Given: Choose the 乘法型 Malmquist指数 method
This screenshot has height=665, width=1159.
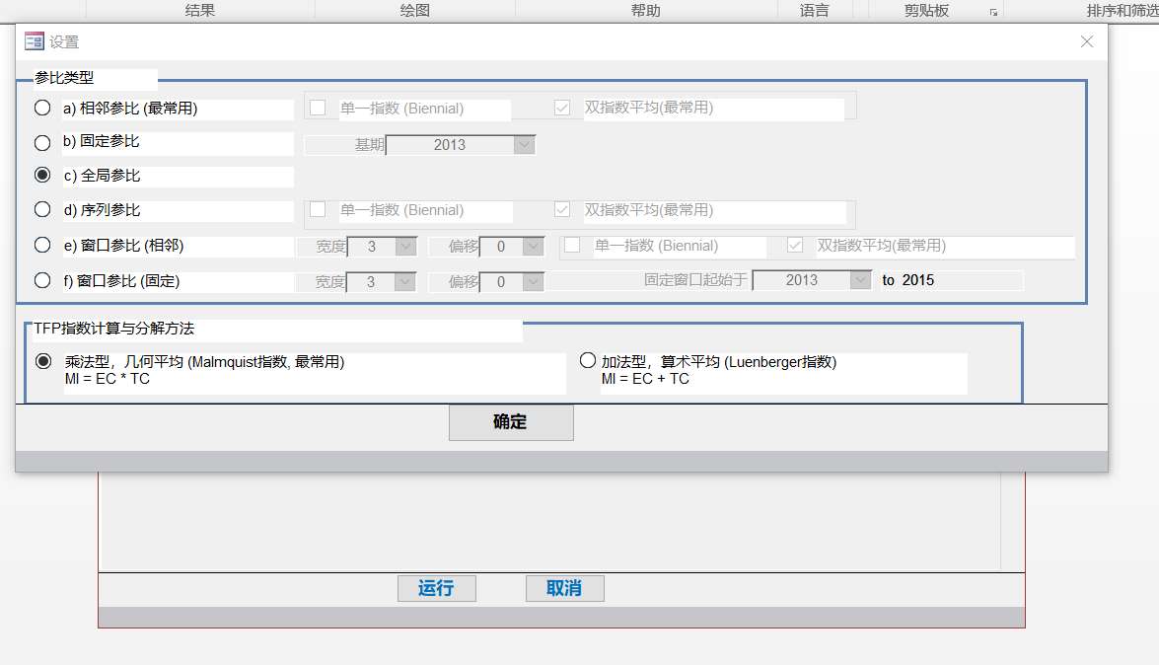Looking at the screenshot, I should pyautogui.click(x=42, y=361).
